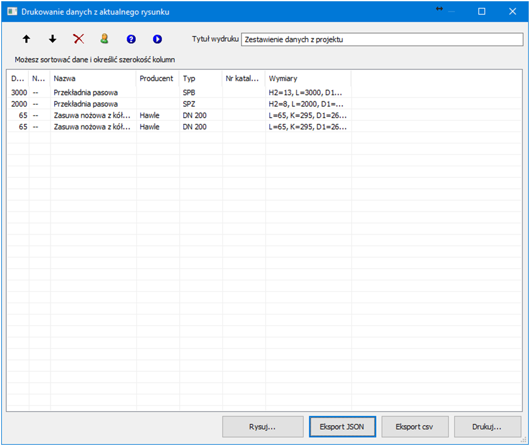Image resolution: width=530 pixels, height=446 pixels.
Task: Click the move down arrow icon
Action: pos(52,39)
